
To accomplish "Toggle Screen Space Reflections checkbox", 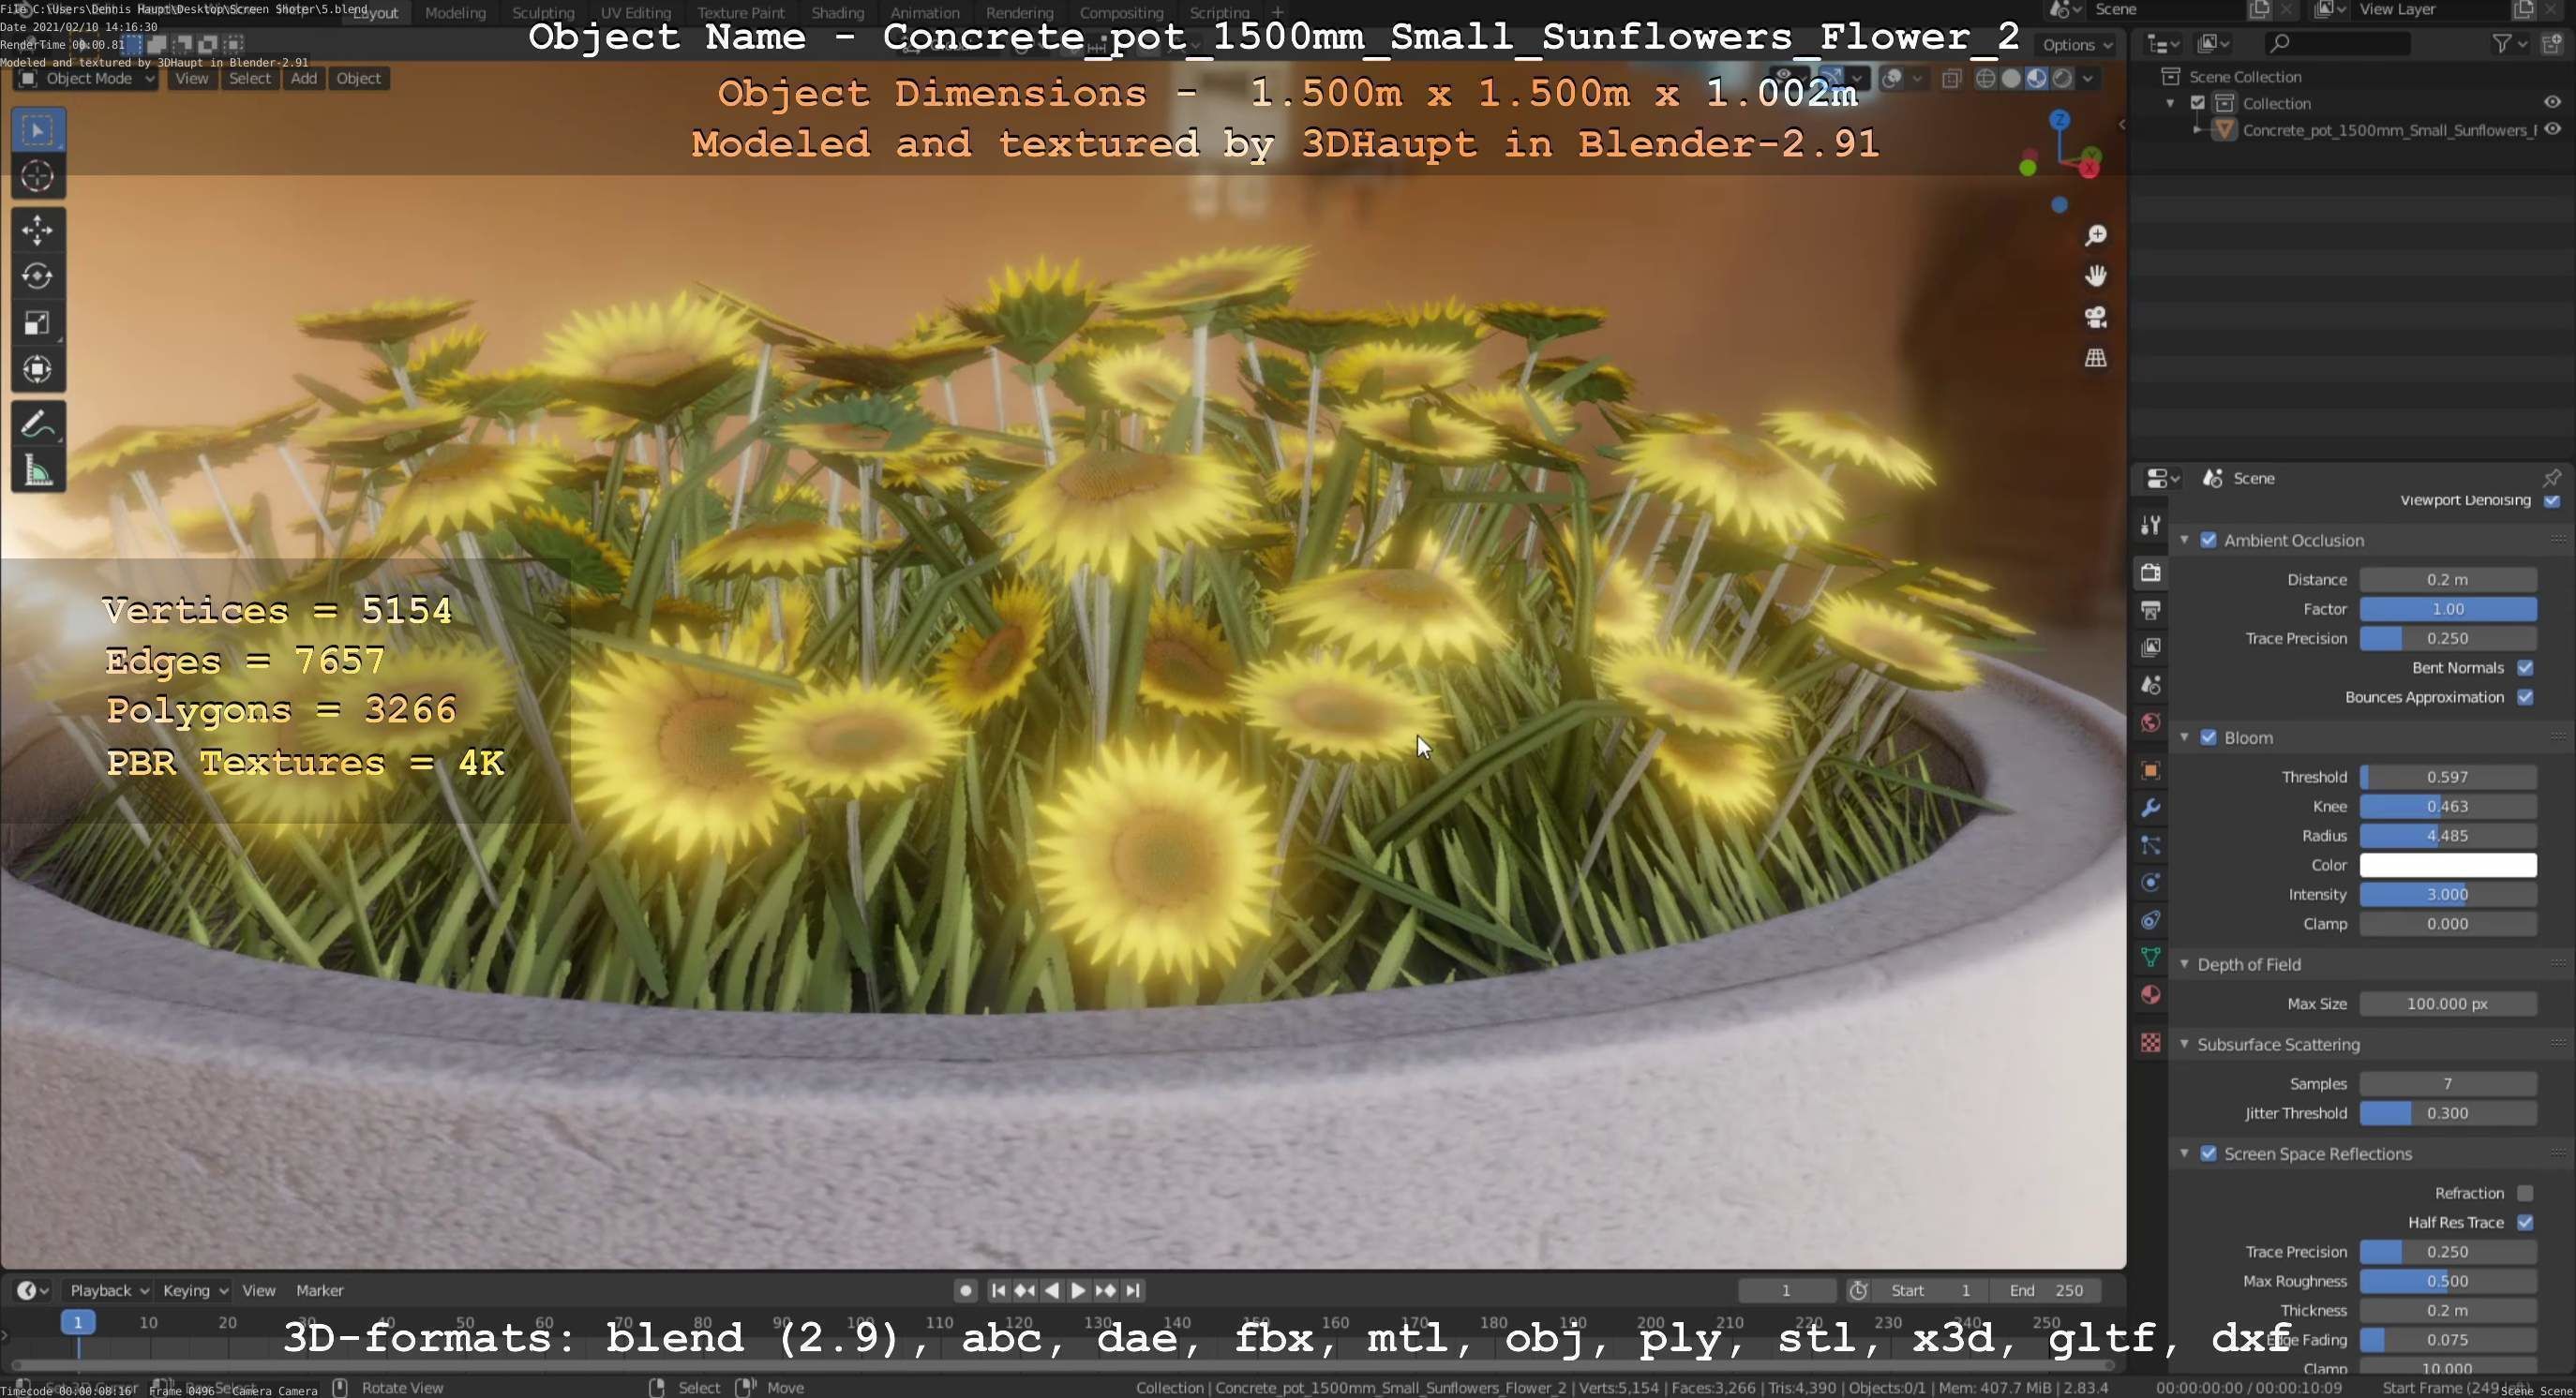I will [2209, 1154].
